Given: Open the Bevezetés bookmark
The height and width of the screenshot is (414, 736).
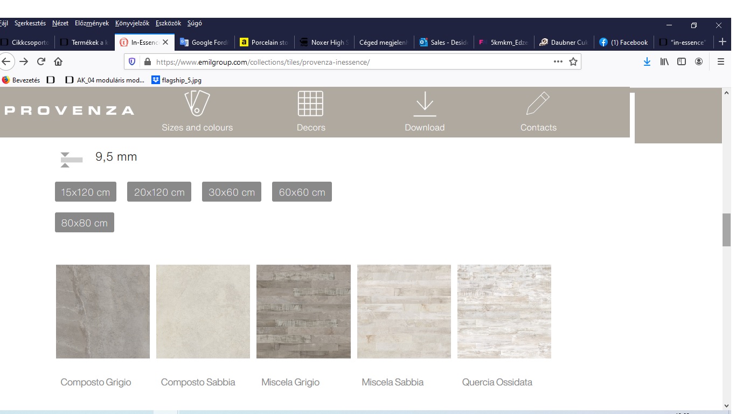Looking at the screenshot, I should coord(21,80).
